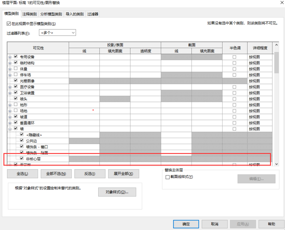
Task: Switch to the 注释类别 tab
Action: point(30,14)
